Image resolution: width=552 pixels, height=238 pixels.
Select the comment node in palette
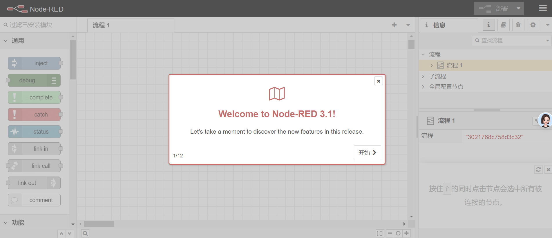pyautogui.click(x=34, y=200)
